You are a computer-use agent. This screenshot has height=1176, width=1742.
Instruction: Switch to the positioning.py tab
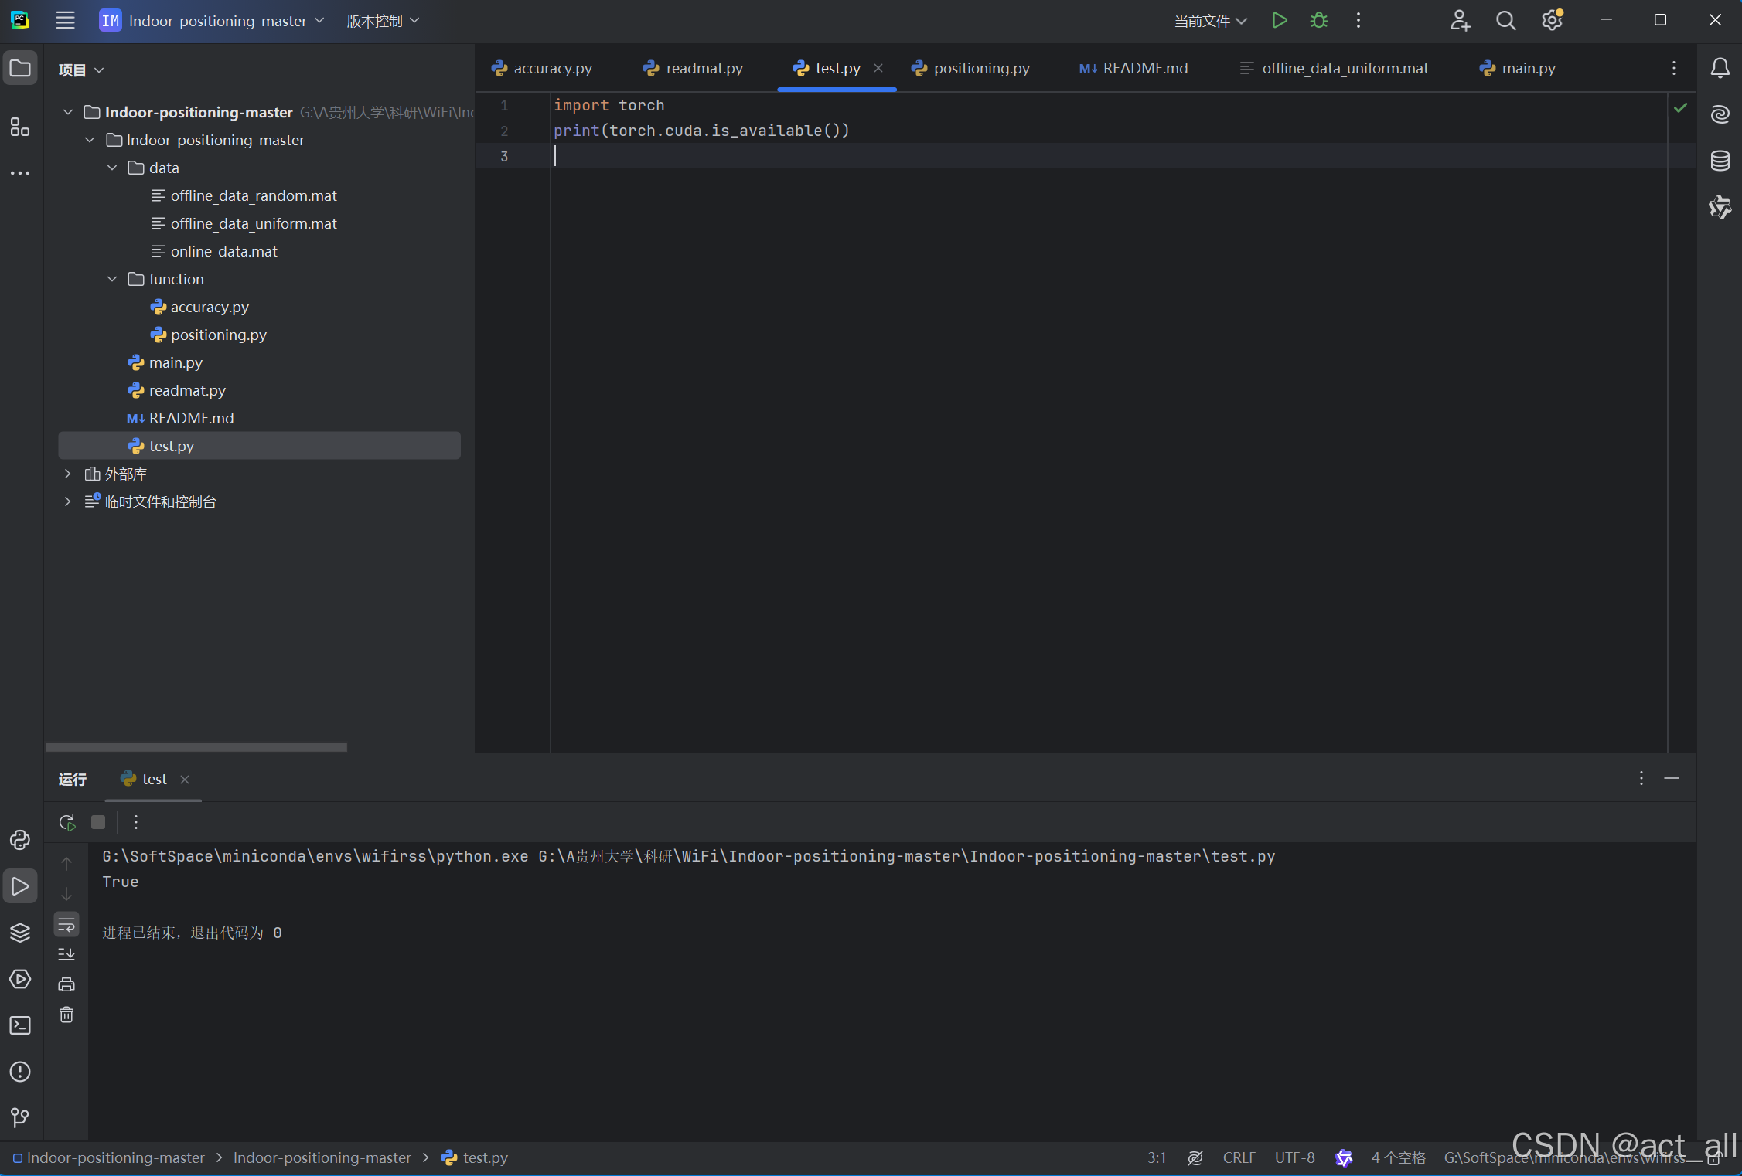(980, 68)
